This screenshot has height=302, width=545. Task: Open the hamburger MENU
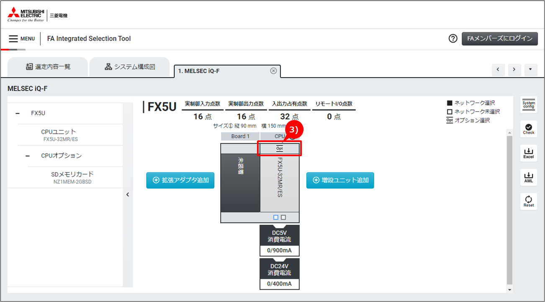22,39
